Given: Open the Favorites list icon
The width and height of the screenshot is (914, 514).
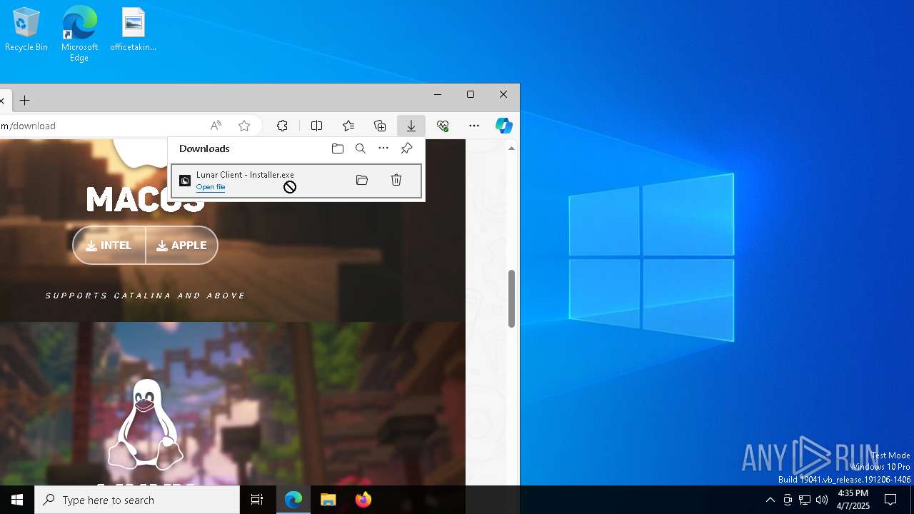Looking at the screenshot, I should [348, 126].
